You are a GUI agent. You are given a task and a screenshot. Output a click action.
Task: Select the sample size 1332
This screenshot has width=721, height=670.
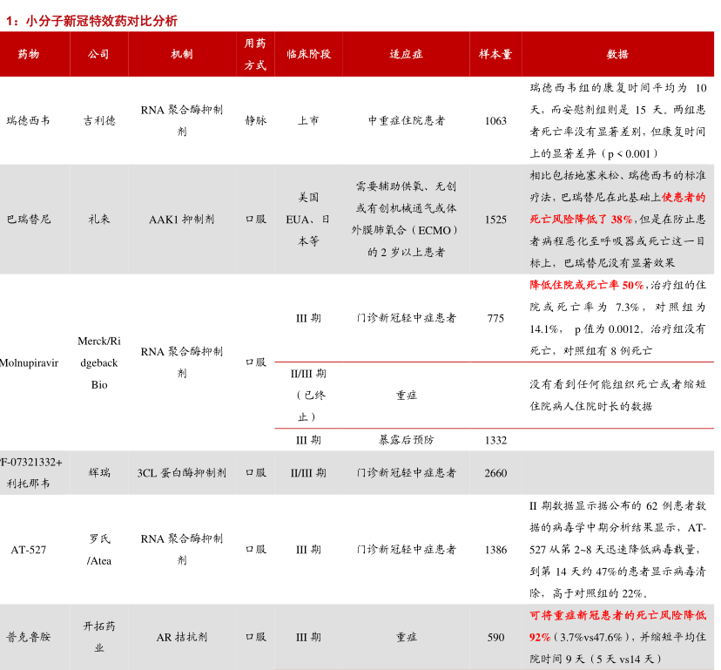495,440
